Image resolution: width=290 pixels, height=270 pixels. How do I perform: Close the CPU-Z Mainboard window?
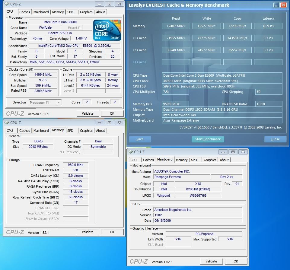[x=243, y=152]
